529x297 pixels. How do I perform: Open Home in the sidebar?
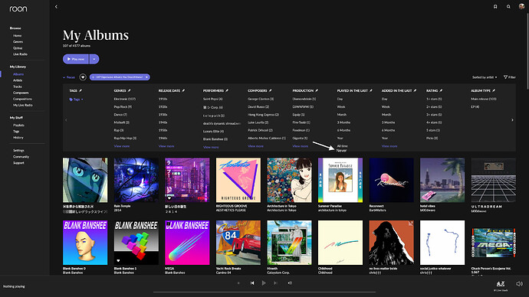(x=17, y=36)
